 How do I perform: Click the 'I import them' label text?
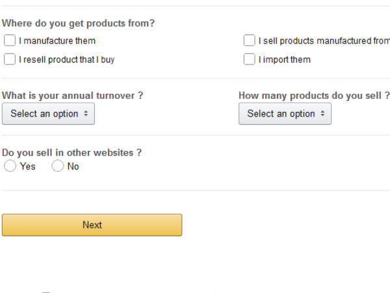(x=285, y=60)
